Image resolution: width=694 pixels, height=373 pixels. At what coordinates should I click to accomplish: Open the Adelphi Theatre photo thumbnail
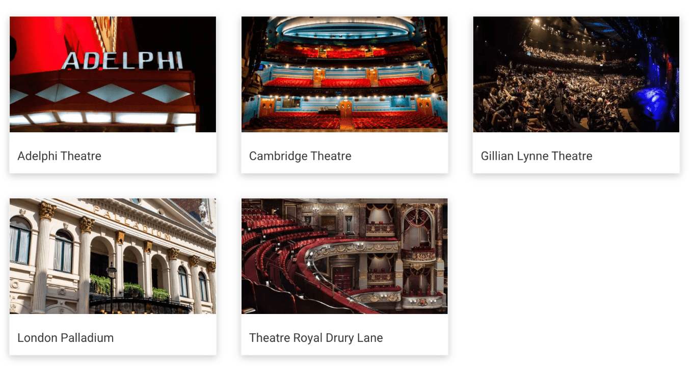(x=113, y=74)
